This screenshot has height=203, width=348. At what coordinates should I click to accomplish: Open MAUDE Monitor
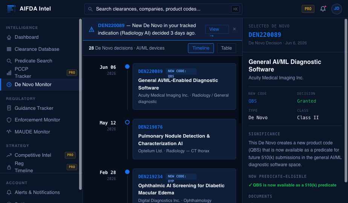[32, 132]
